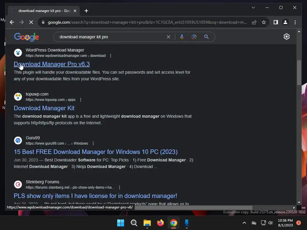Open taskbar Search
The width and height of the screenshot is (307, 230).
point(134,223)
